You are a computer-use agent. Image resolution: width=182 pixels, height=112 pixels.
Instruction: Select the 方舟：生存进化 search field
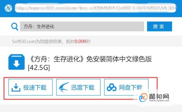[x=82, y=26]
